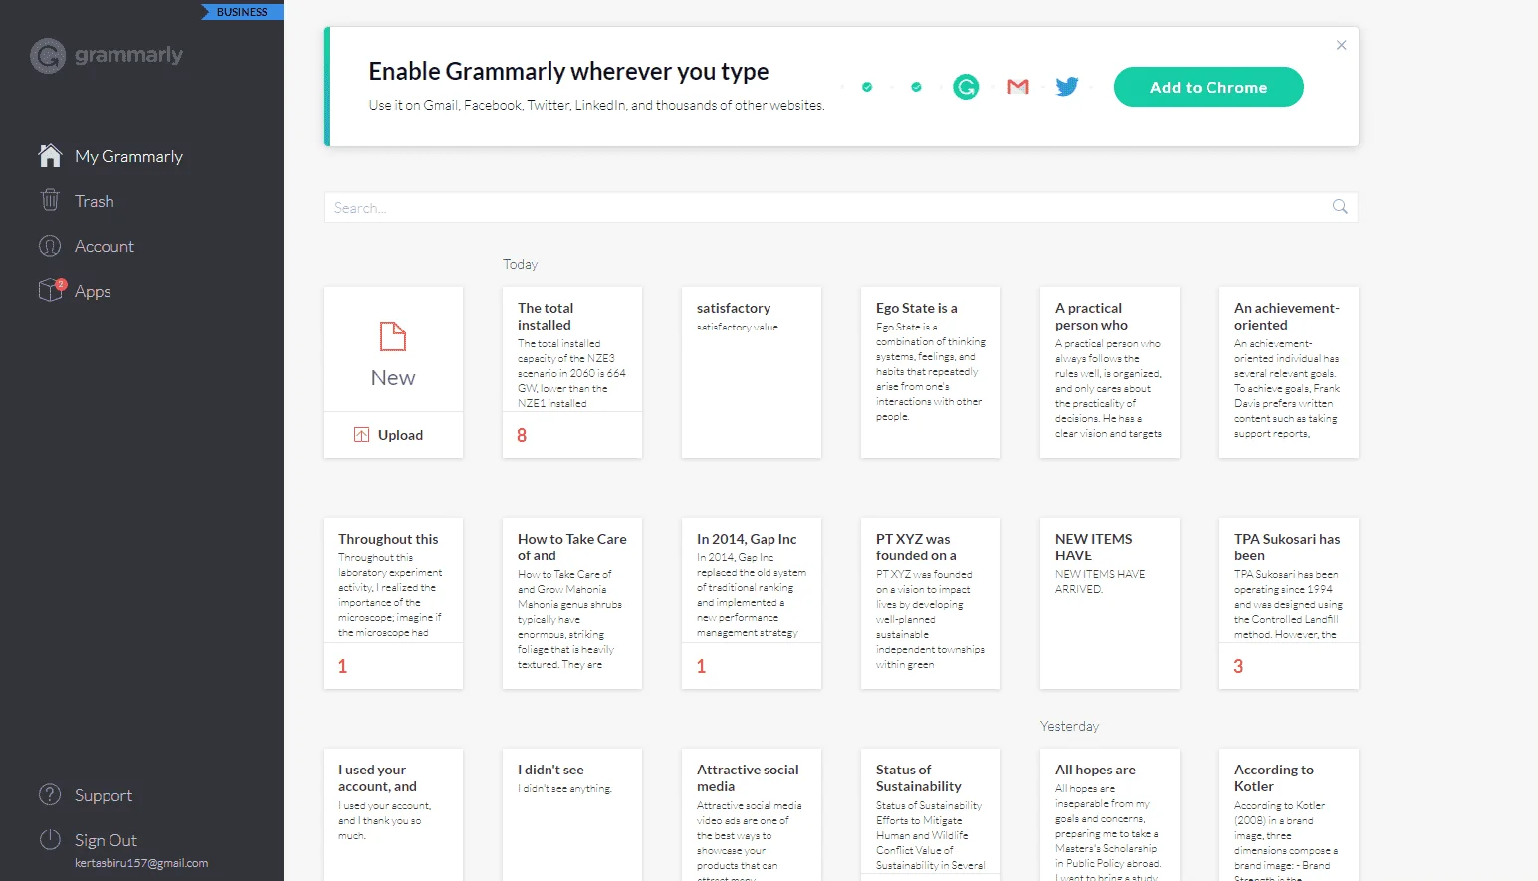Viewport: 1538px width, 881px height.
Task: Open 'NEW ITEMS HAVE' document
Action: point(1110,603)
